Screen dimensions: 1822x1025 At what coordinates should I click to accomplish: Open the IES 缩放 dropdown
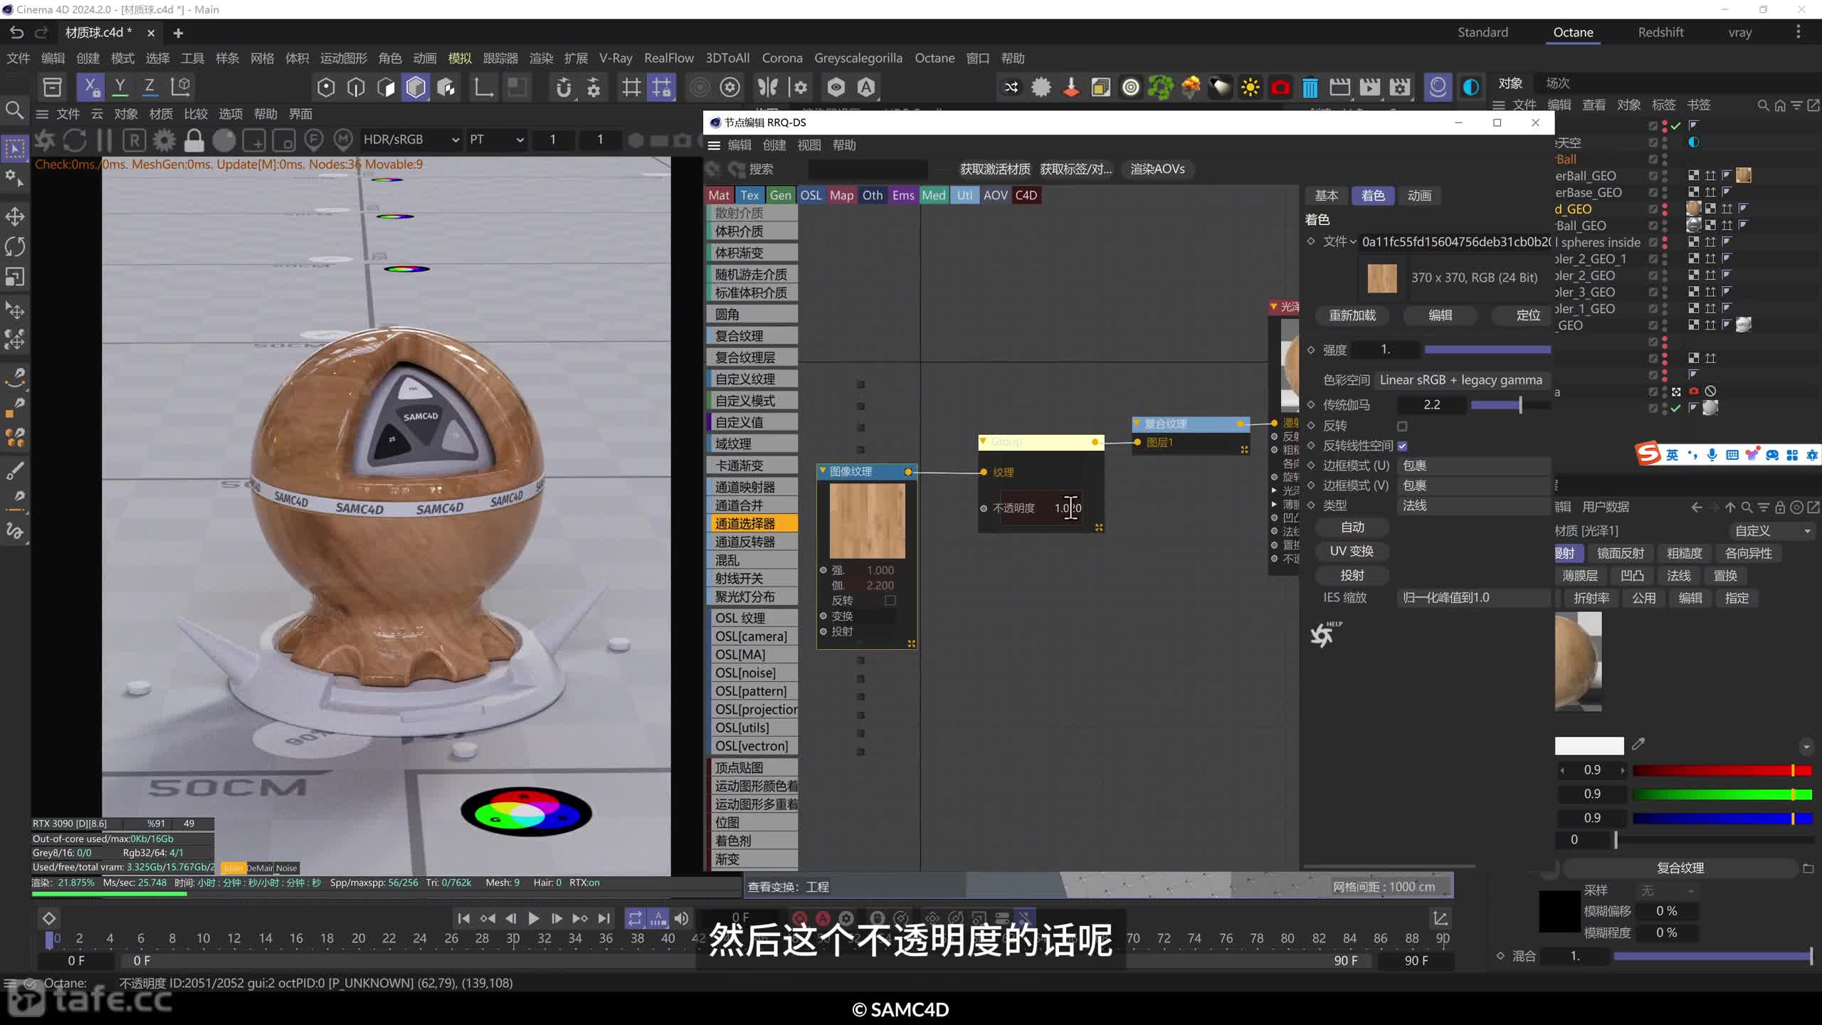click(x=1474, y=598)
